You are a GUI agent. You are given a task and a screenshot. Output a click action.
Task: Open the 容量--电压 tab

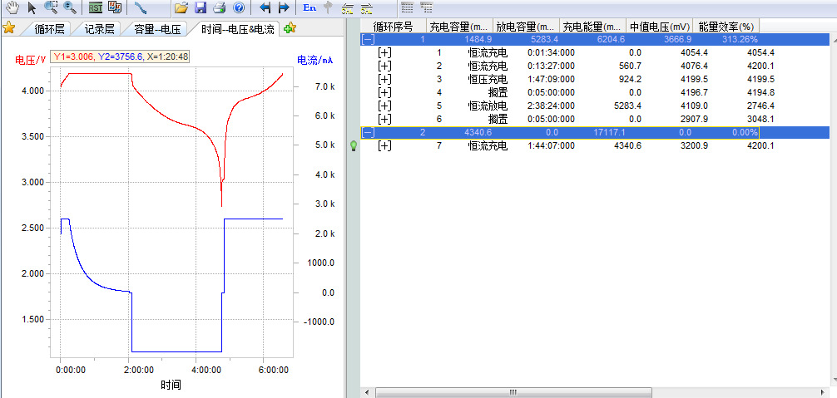pyautogui.click(x=157, y=29)
